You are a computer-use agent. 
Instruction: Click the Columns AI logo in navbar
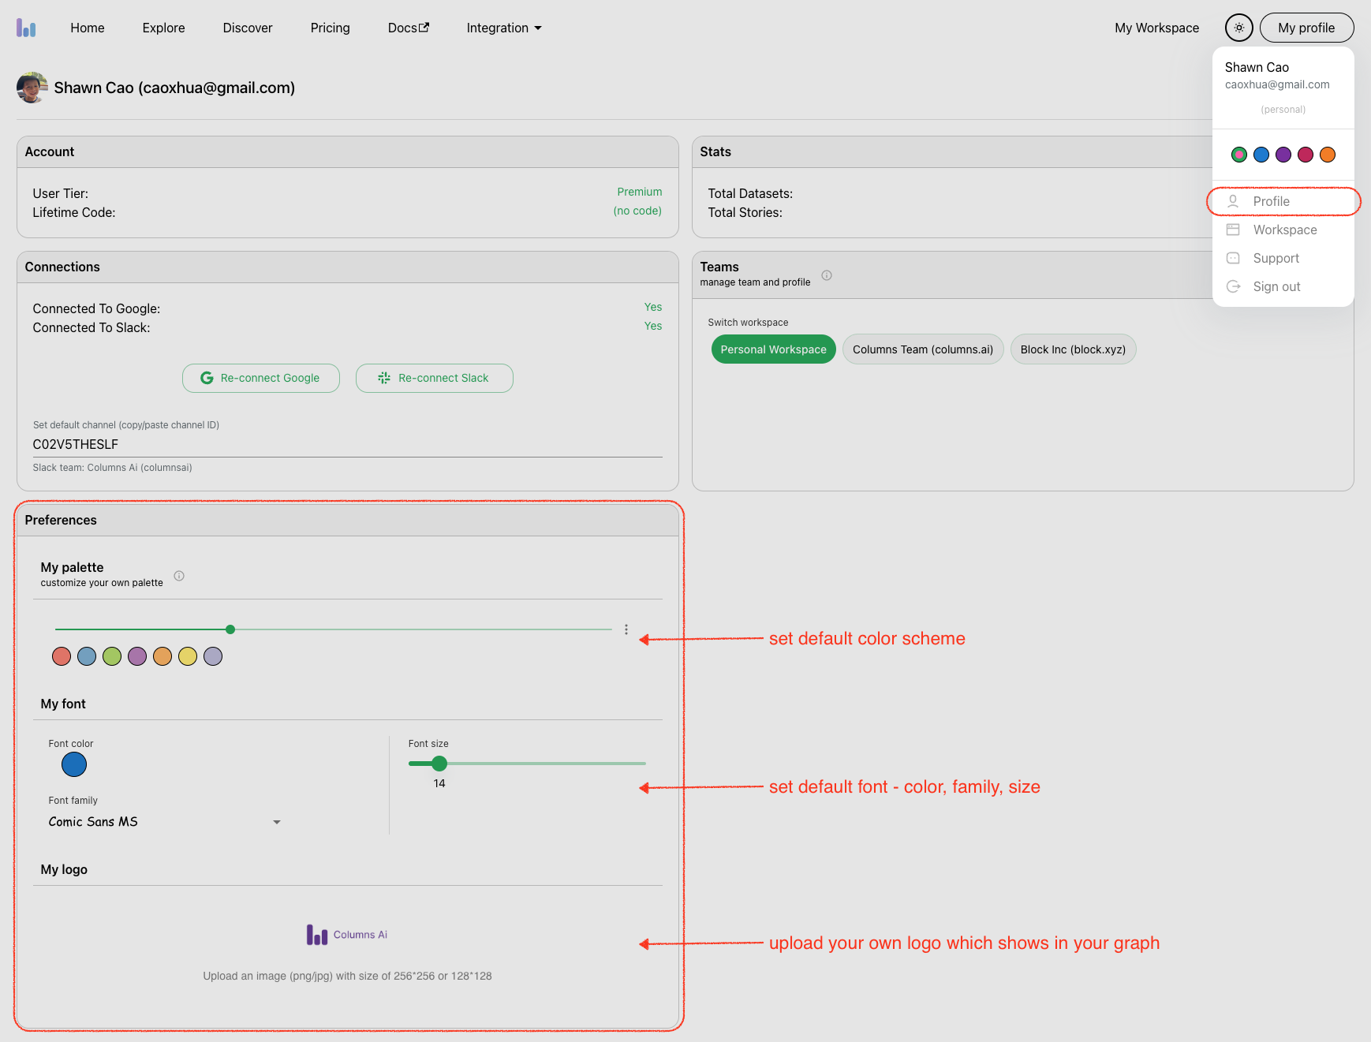[x=26, y=28]
